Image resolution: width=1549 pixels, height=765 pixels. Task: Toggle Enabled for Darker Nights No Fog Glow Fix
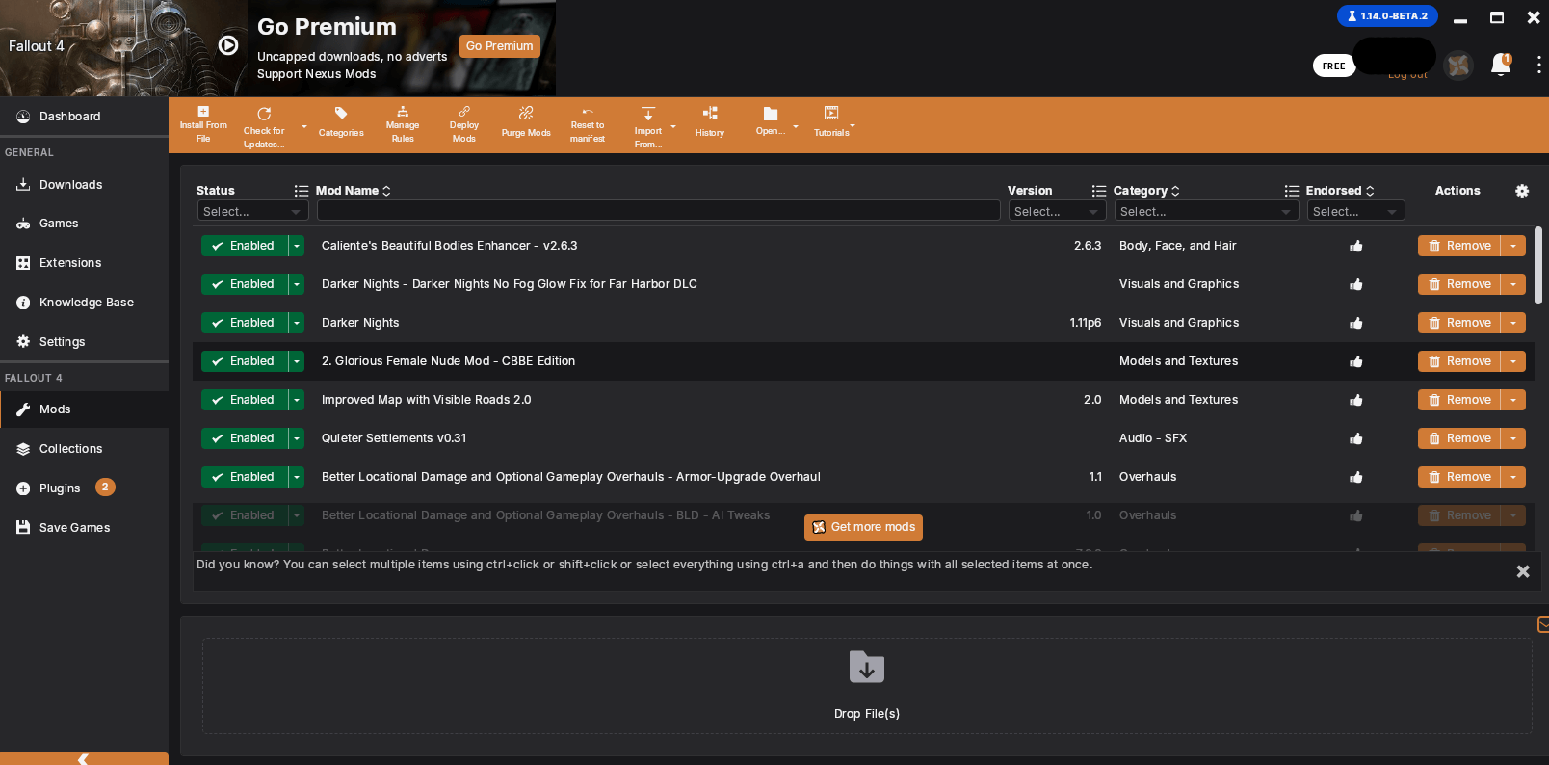245,284
